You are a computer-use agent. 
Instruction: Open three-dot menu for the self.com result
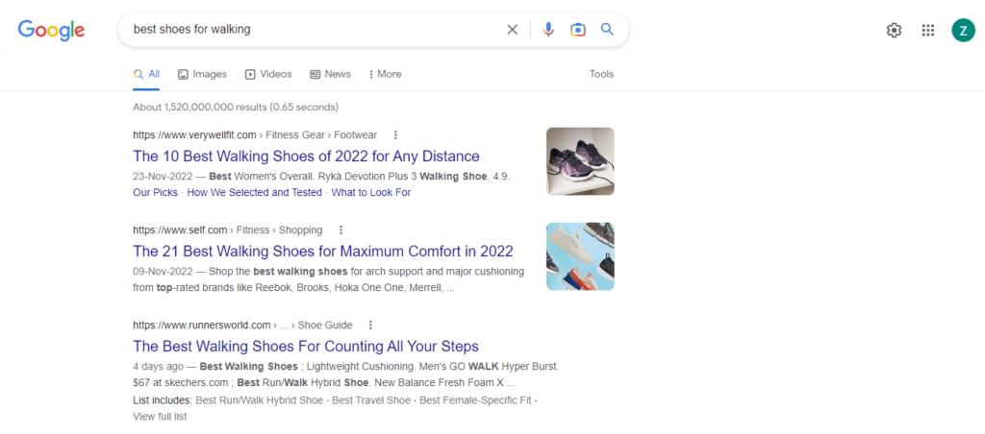(341, 230)
